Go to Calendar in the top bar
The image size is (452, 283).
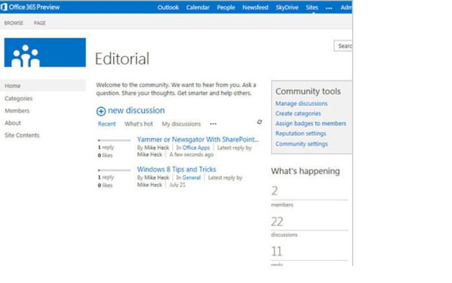pyautogui.click(x=198, y=8)
